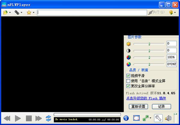
Task: Enable 使用"自身"模式全屏 checkbox
Action: click(128, 81)
